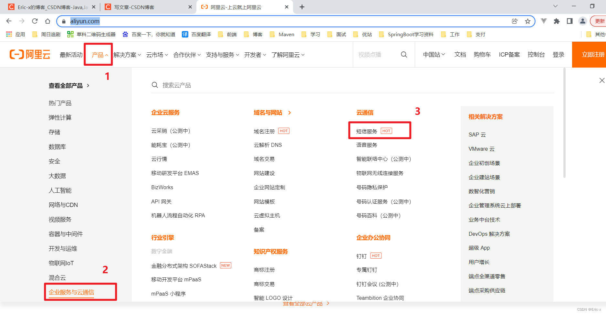
Task: Open 钉钉 product link
Action: (361, 256)
